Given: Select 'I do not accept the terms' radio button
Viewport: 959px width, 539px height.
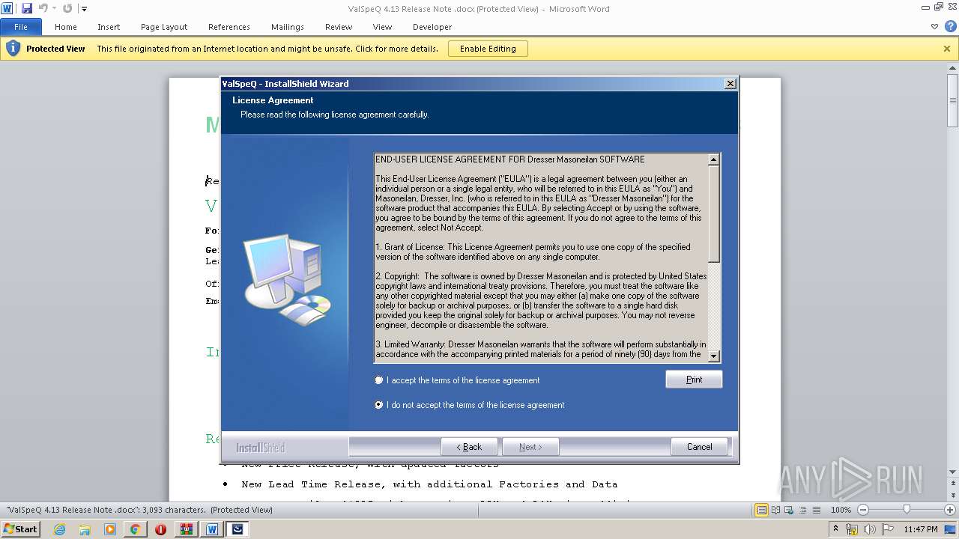Looking at the screenshot, I should (379, 405).
